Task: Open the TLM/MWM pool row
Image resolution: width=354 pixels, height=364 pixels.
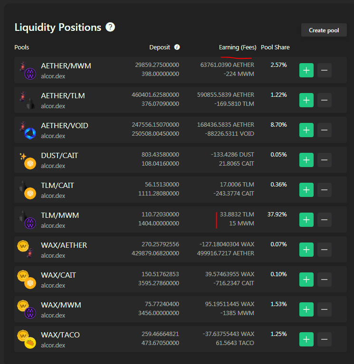Action: [x=181, y=220]
